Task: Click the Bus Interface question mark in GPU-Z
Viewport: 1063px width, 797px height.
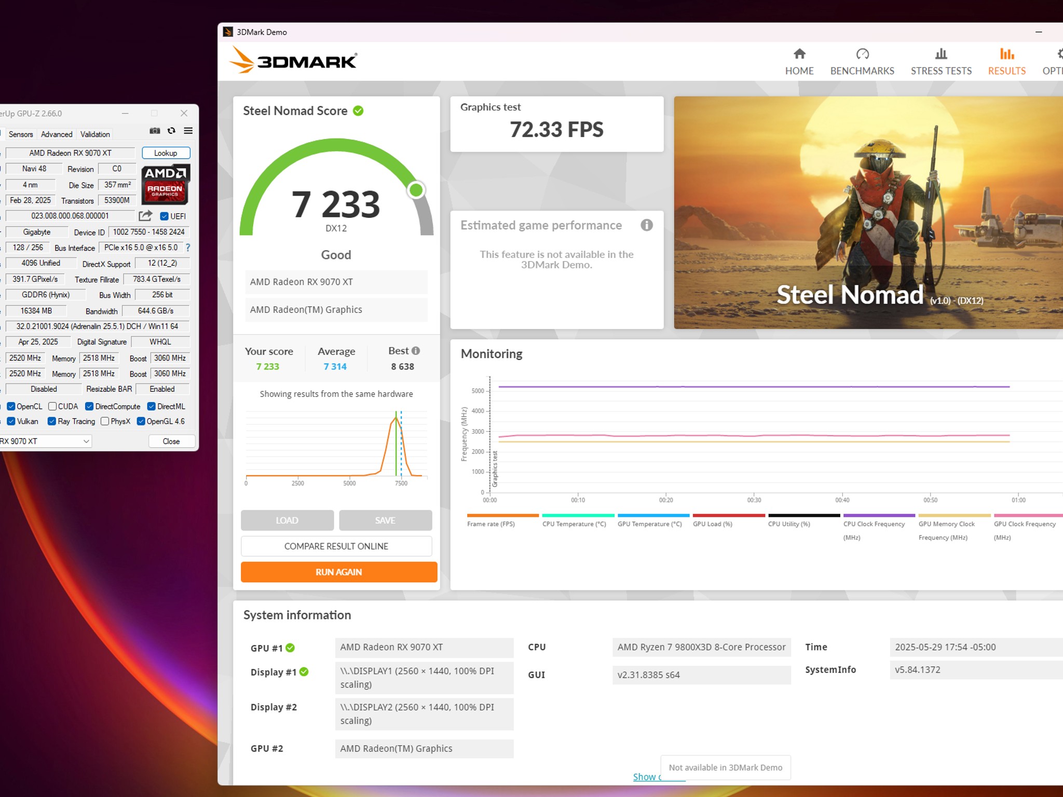Action: click(x=188, y=248)
